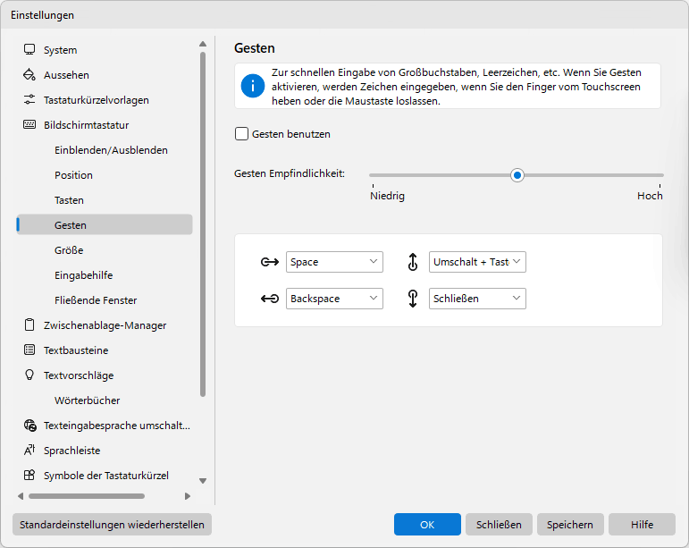689x548 pixels.
Task: Open the Umschalt + Taste dropdown
Action: coord(477,262)
